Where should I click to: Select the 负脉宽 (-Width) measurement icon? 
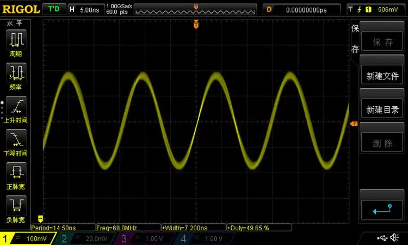pos(16,206)
